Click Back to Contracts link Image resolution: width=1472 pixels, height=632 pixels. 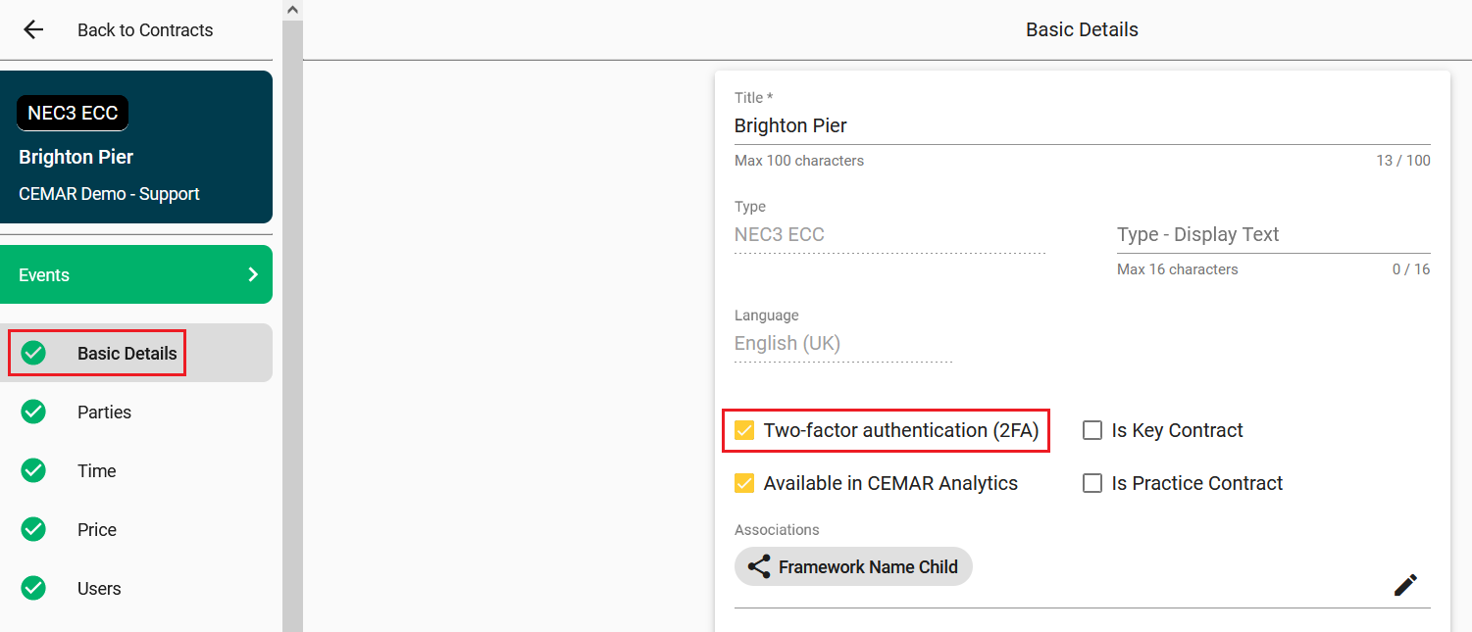144,30
